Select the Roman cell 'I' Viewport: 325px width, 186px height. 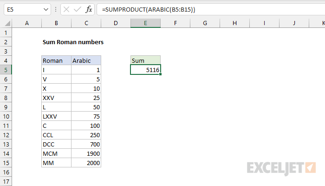click(56, 70)
